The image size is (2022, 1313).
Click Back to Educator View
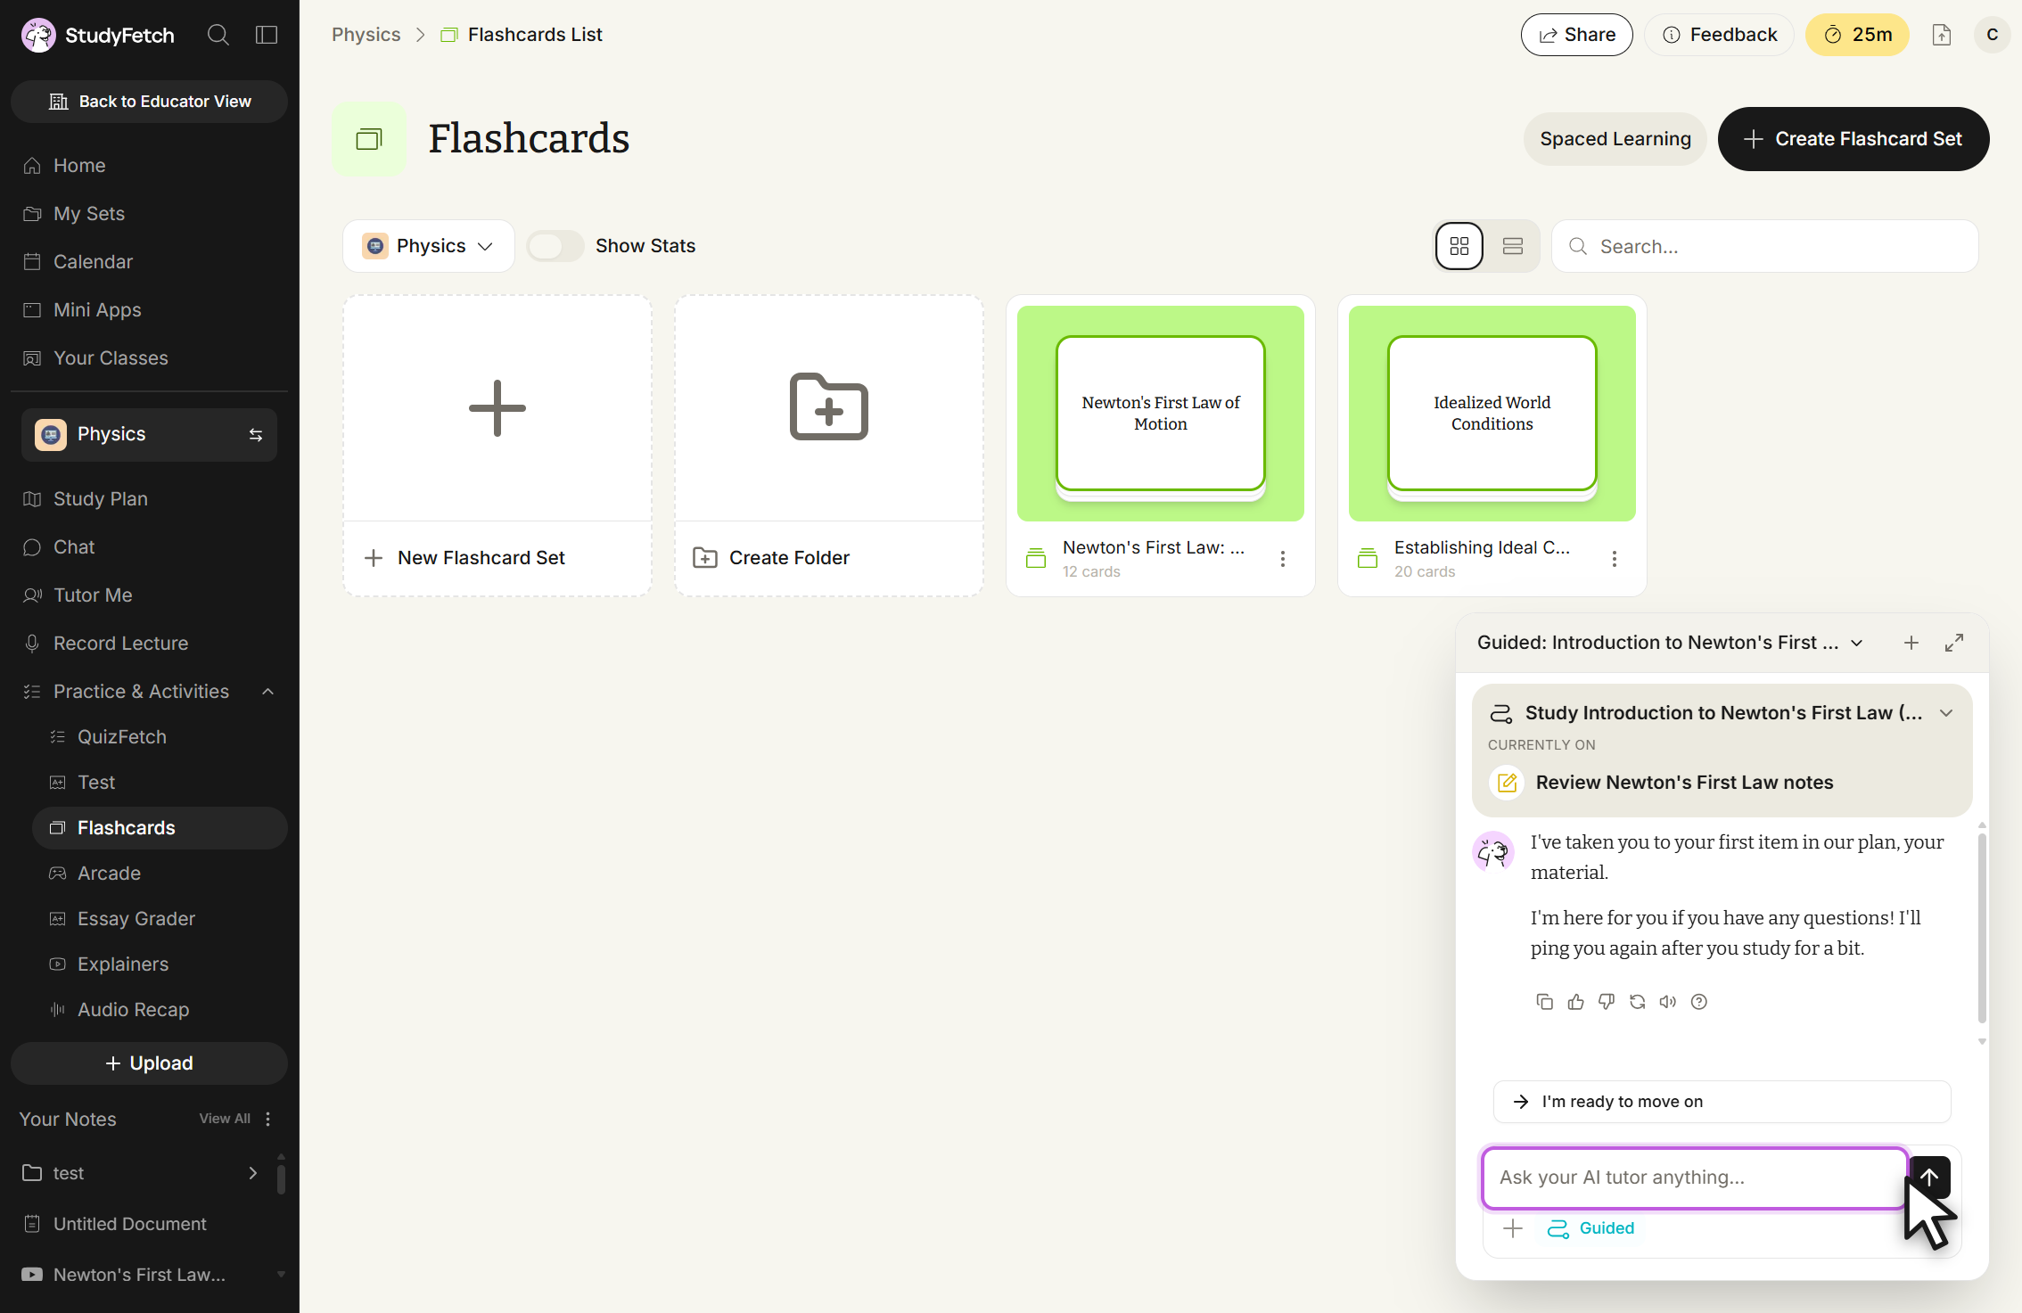pyautogui.click(x=149, y=102)
